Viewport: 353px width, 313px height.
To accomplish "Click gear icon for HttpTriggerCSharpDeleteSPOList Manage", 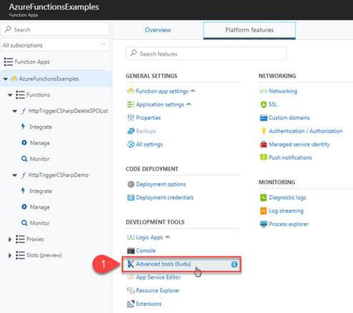I will point(24,143).
